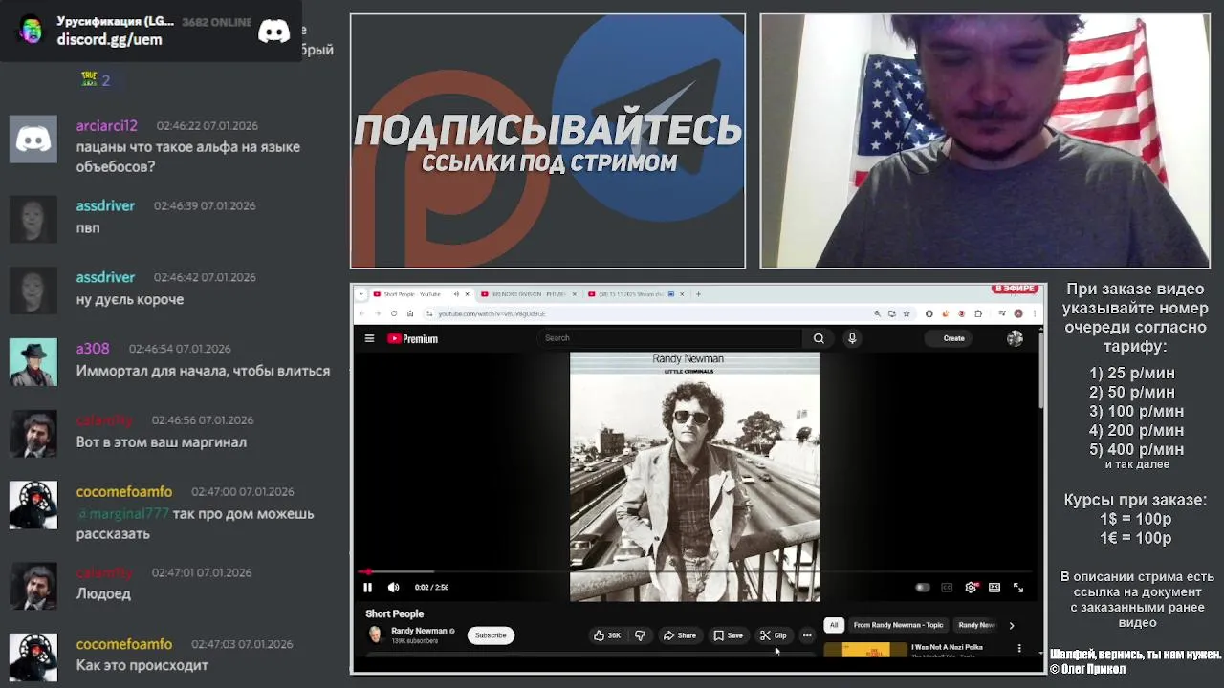Switch to the Short People YouTube tab
Screen dimensions: 1224x688
coord(411,294)
